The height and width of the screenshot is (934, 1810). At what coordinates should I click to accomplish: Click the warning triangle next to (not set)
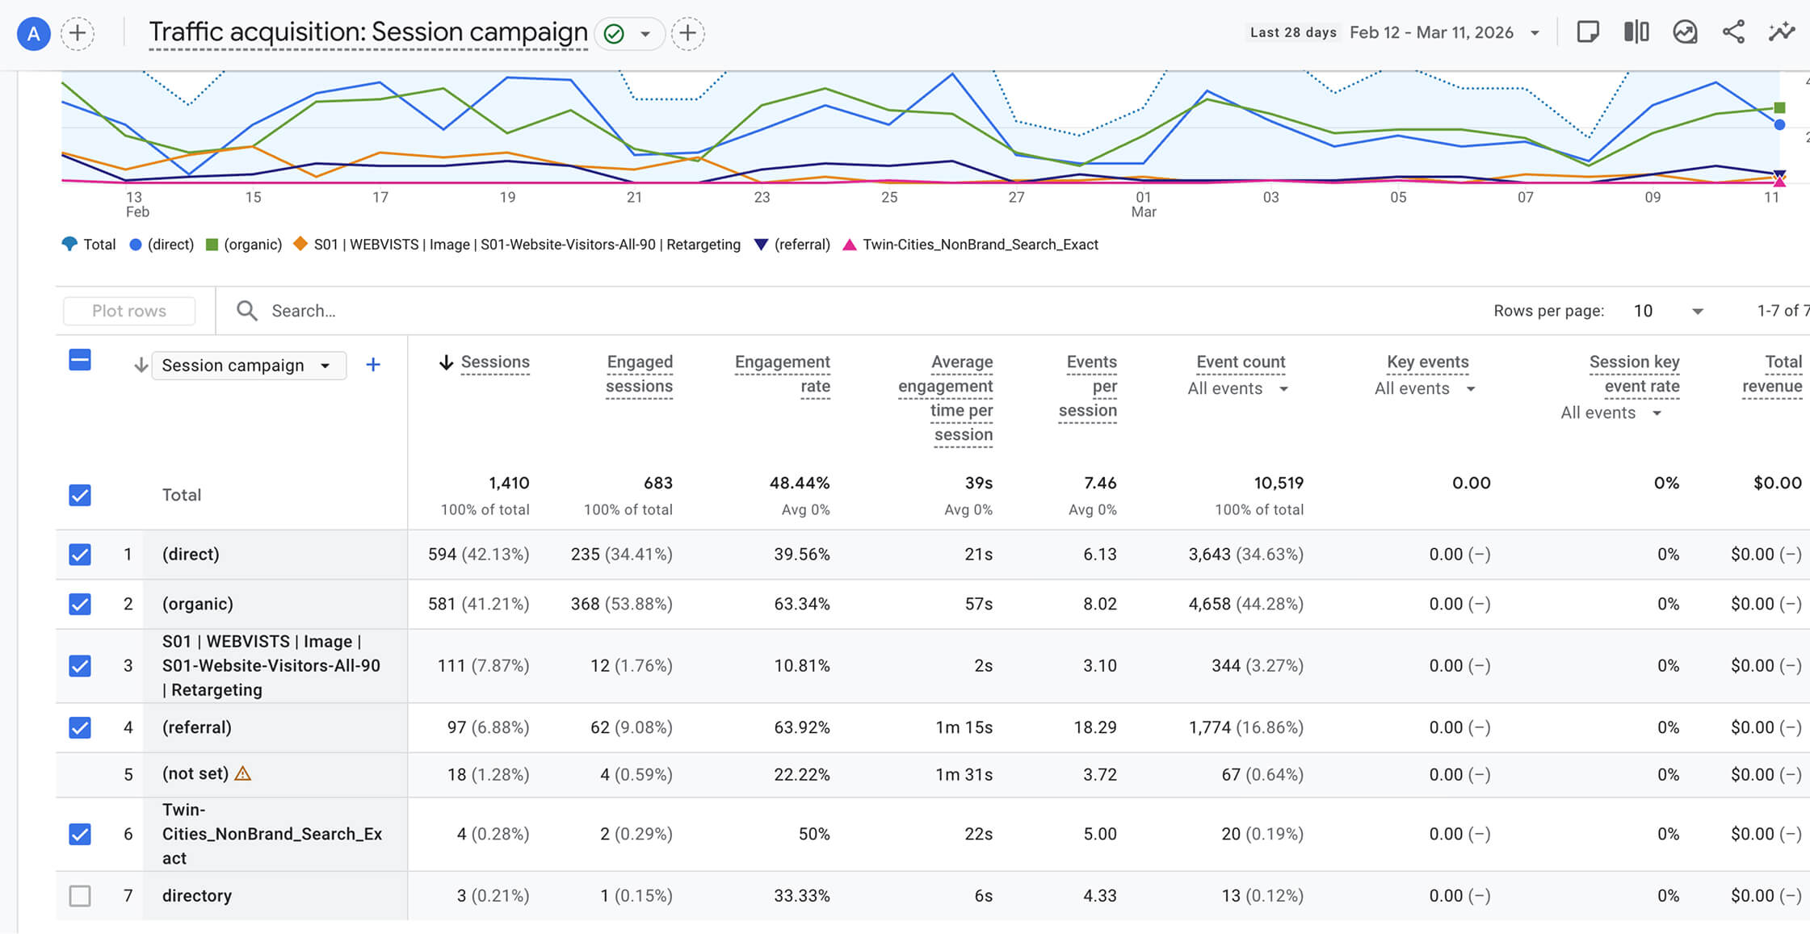click(242, 773)
